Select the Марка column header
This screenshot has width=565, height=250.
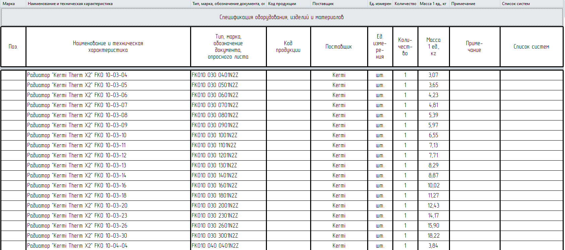pyautogui.click(x=13, y=4)
